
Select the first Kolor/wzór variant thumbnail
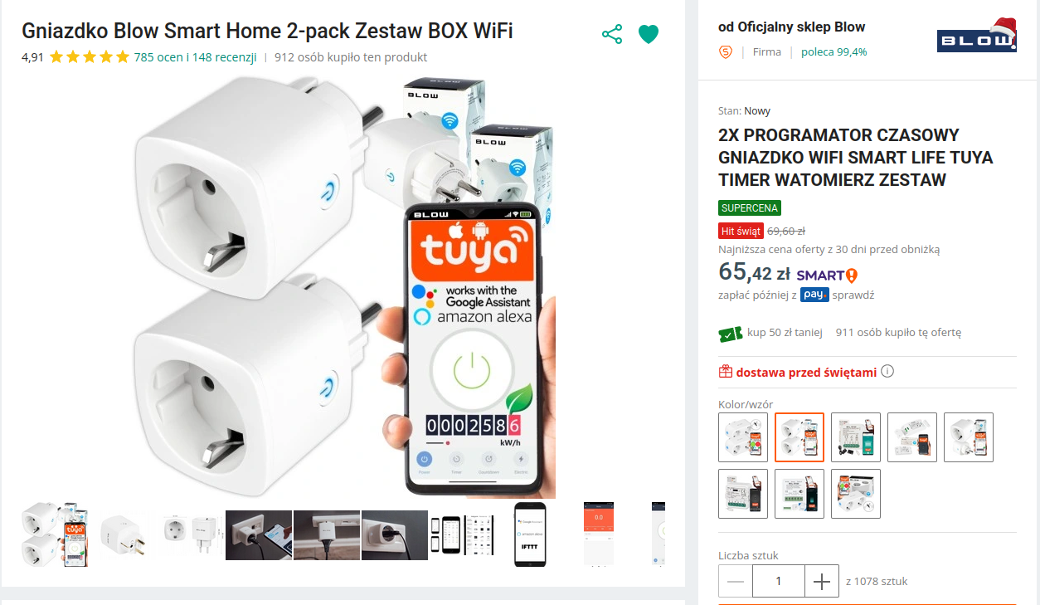[743, 437]
